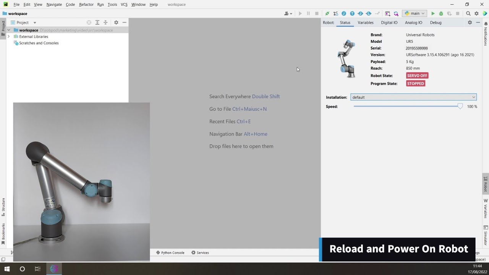Click the robot Speed slider handle
The width and height of the screenshot is (489, 275).
coord(460,107)
